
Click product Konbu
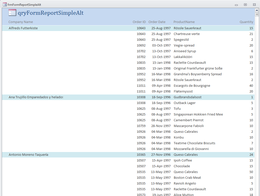[178, 137]
